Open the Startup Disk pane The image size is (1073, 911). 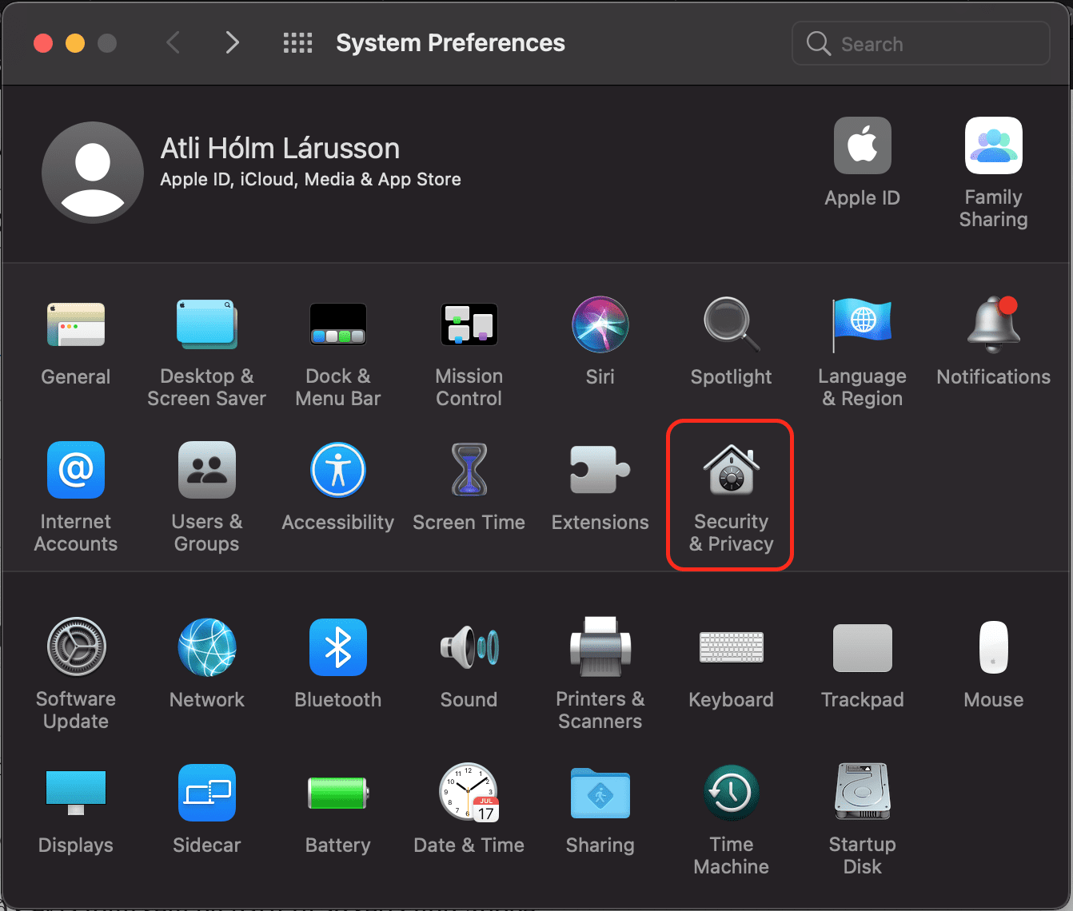pyautogui.click(x=862, y=793)
